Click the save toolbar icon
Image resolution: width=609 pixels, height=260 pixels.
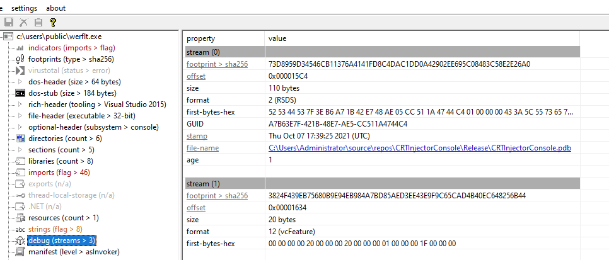pos(9,23)
